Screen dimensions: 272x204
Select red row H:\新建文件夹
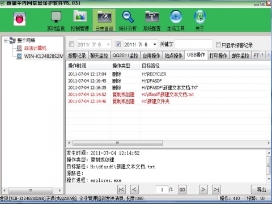(x=168, y=101)
